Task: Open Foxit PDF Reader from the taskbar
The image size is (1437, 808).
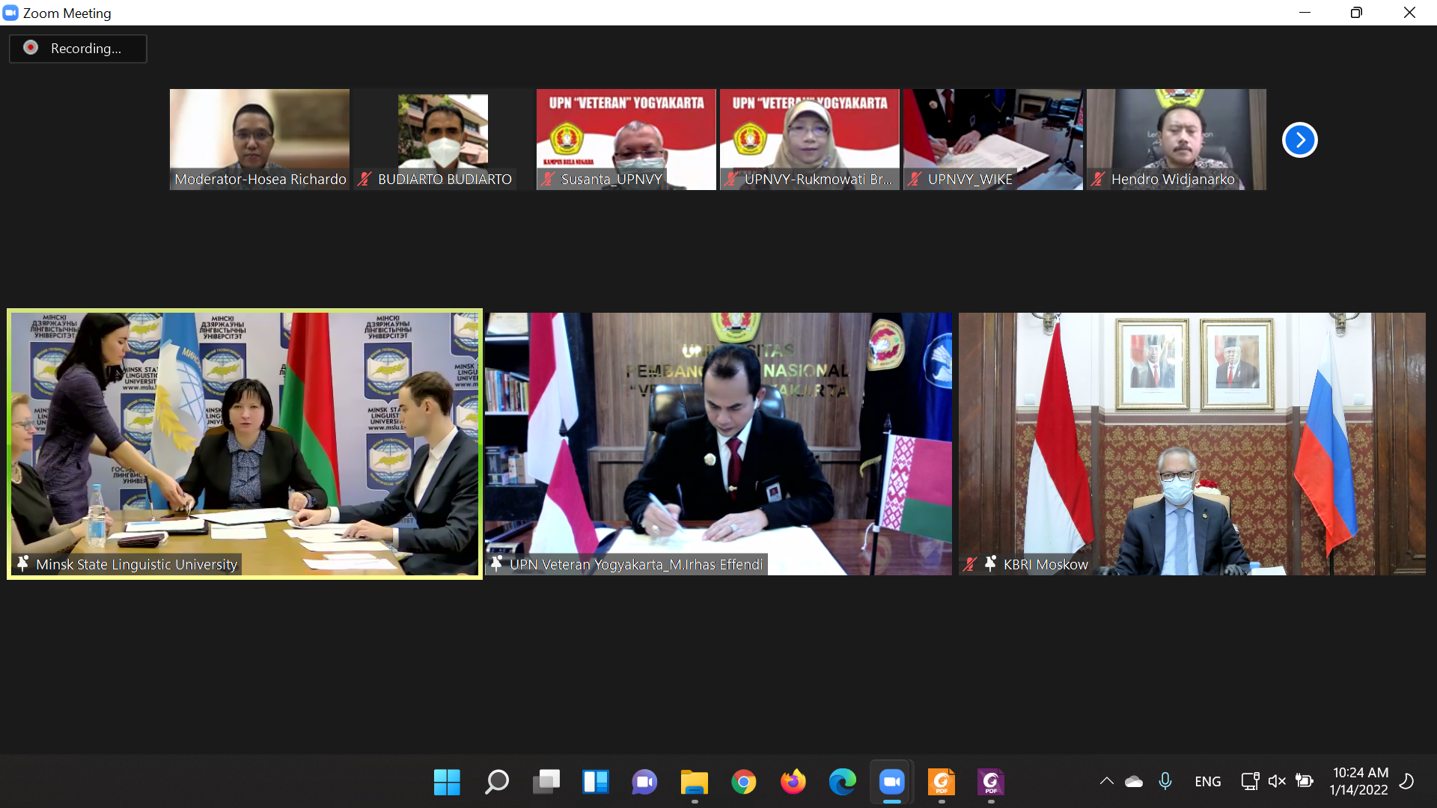Action: tap(941, 781)
